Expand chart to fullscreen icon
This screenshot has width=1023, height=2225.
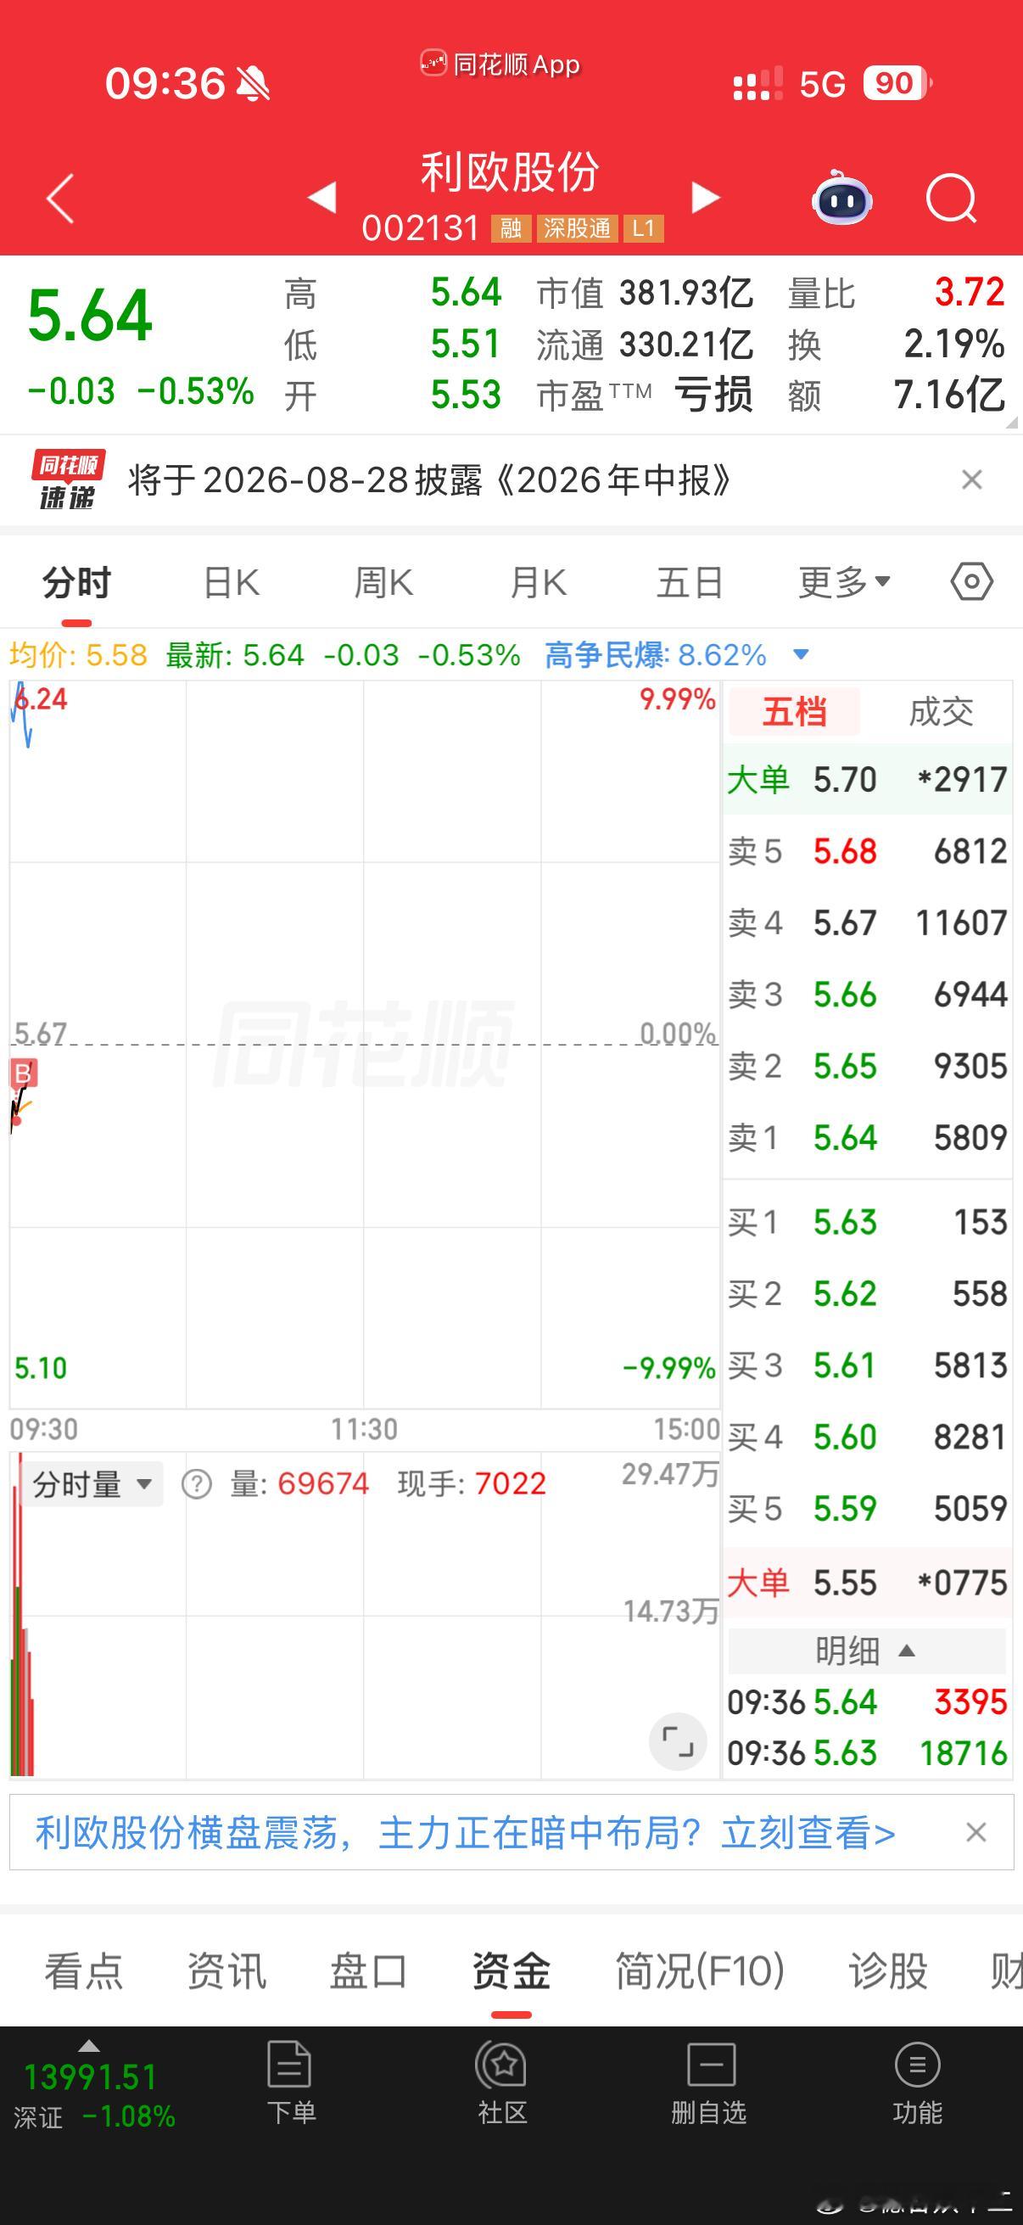point(678,1740)
